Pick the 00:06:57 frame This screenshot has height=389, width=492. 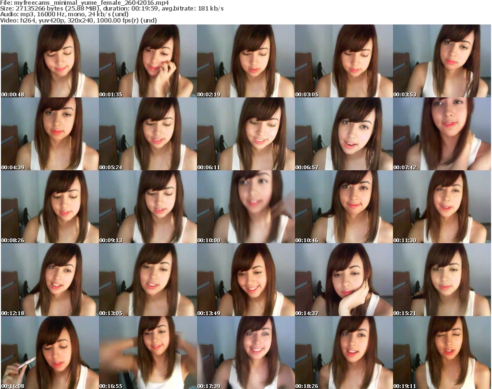[344, 134]
